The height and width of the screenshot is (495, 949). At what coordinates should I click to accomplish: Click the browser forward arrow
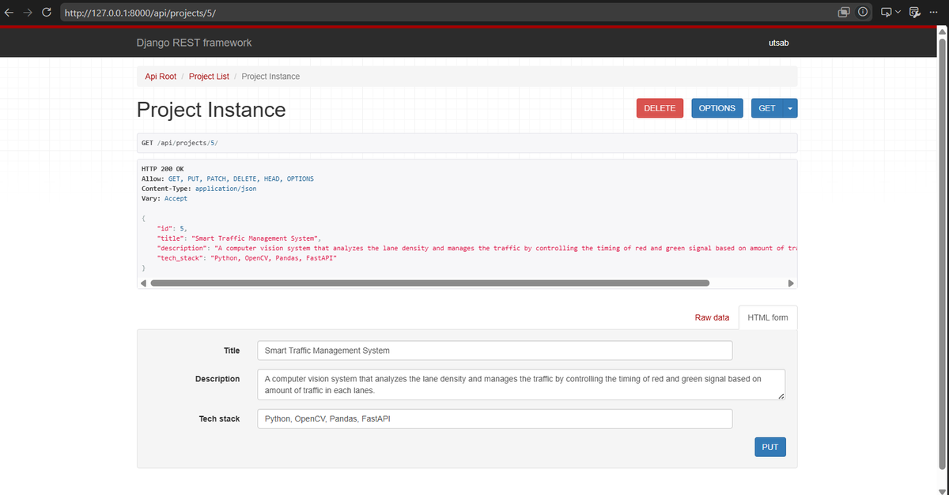(28, 13)
